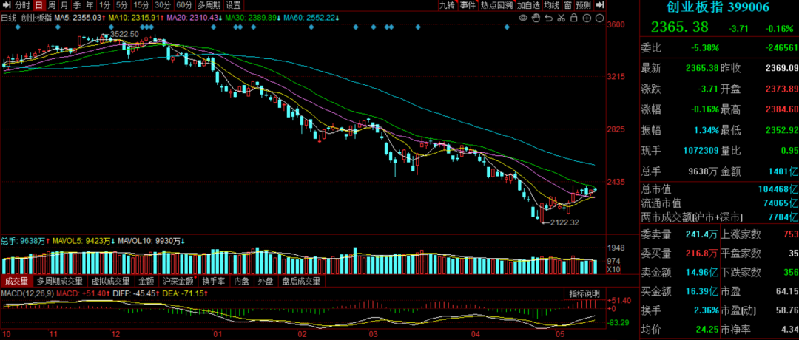799x340 pixels.
Task: Switch to 1分 minute chart
Action: pyautogui.click(x=104, y=6)
